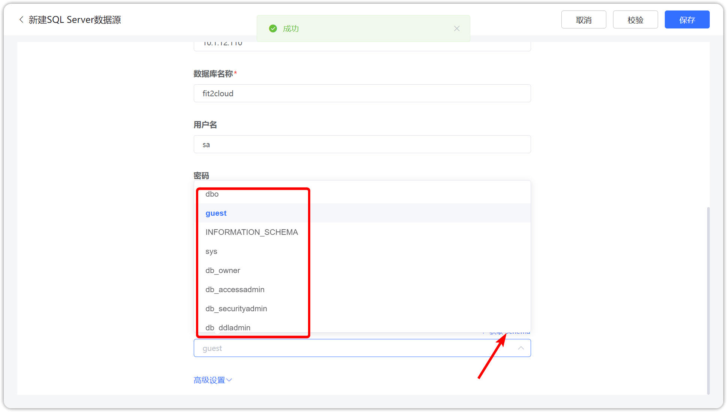The height and width of the screenshot is (412, 727).
Task: Choose INFORMATION_SCHEMA from the dropdown list
Action: coord(251,232)
